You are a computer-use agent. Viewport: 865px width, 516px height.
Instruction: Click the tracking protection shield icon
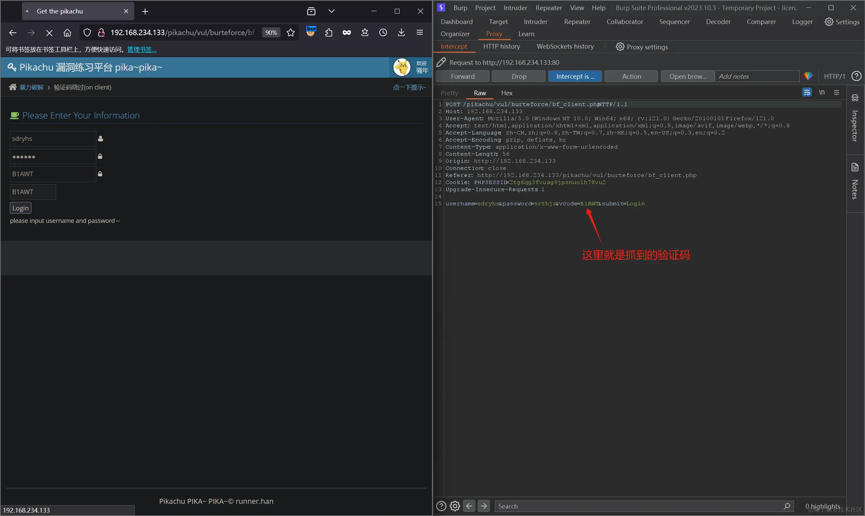coord(87,33)
